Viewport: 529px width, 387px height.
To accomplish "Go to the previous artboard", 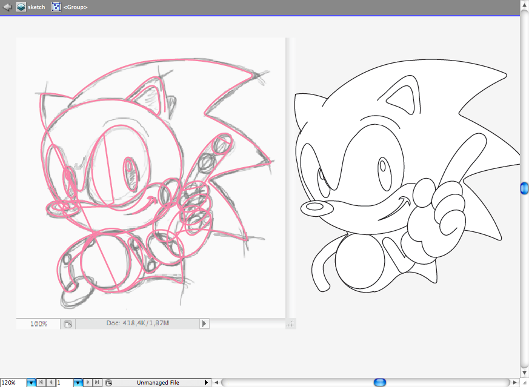I will pos(51,382).
